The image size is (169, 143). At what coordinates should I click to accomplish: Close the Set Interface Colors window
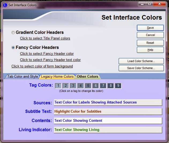(159, 4)
